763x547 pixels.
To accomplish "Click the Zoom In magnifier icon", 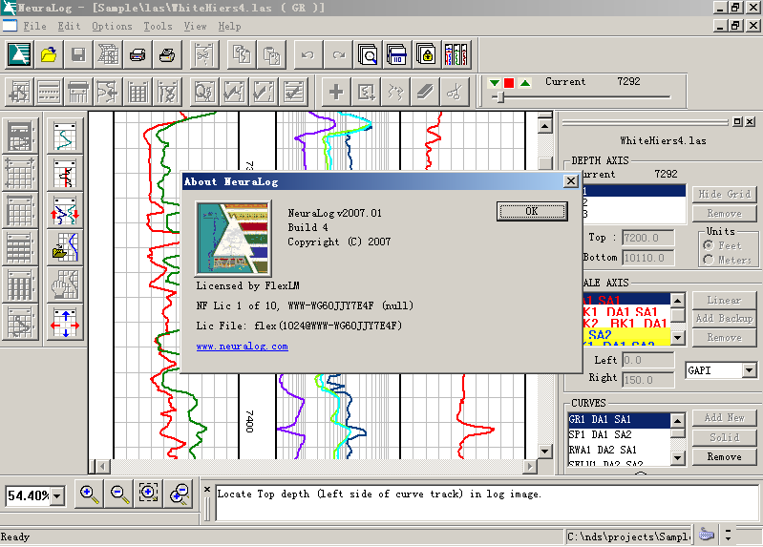I will click(89, 494).
